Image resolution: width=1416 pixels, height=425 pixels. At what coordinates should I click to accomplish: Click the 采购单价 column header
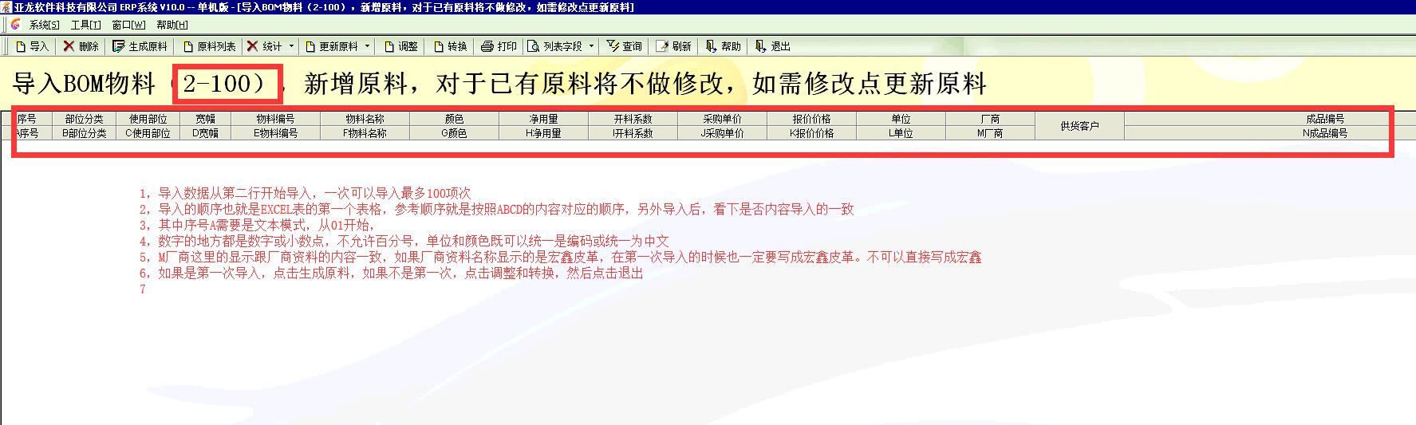pos(722,119)
